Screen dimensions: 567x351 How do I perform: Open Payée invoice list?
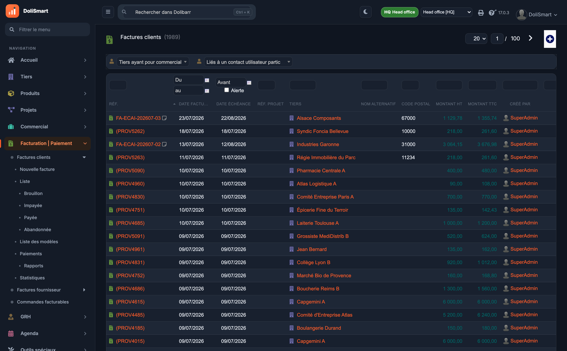coord(31,218)
